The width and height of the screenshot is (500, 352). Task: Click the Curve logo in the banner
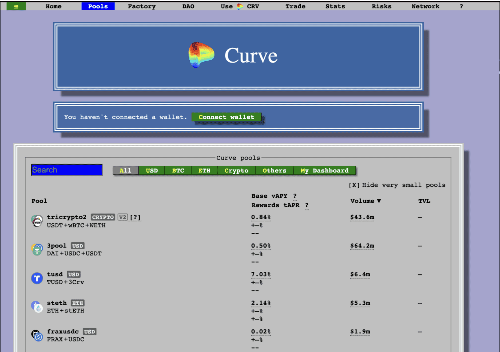click(x=201, y=55)
